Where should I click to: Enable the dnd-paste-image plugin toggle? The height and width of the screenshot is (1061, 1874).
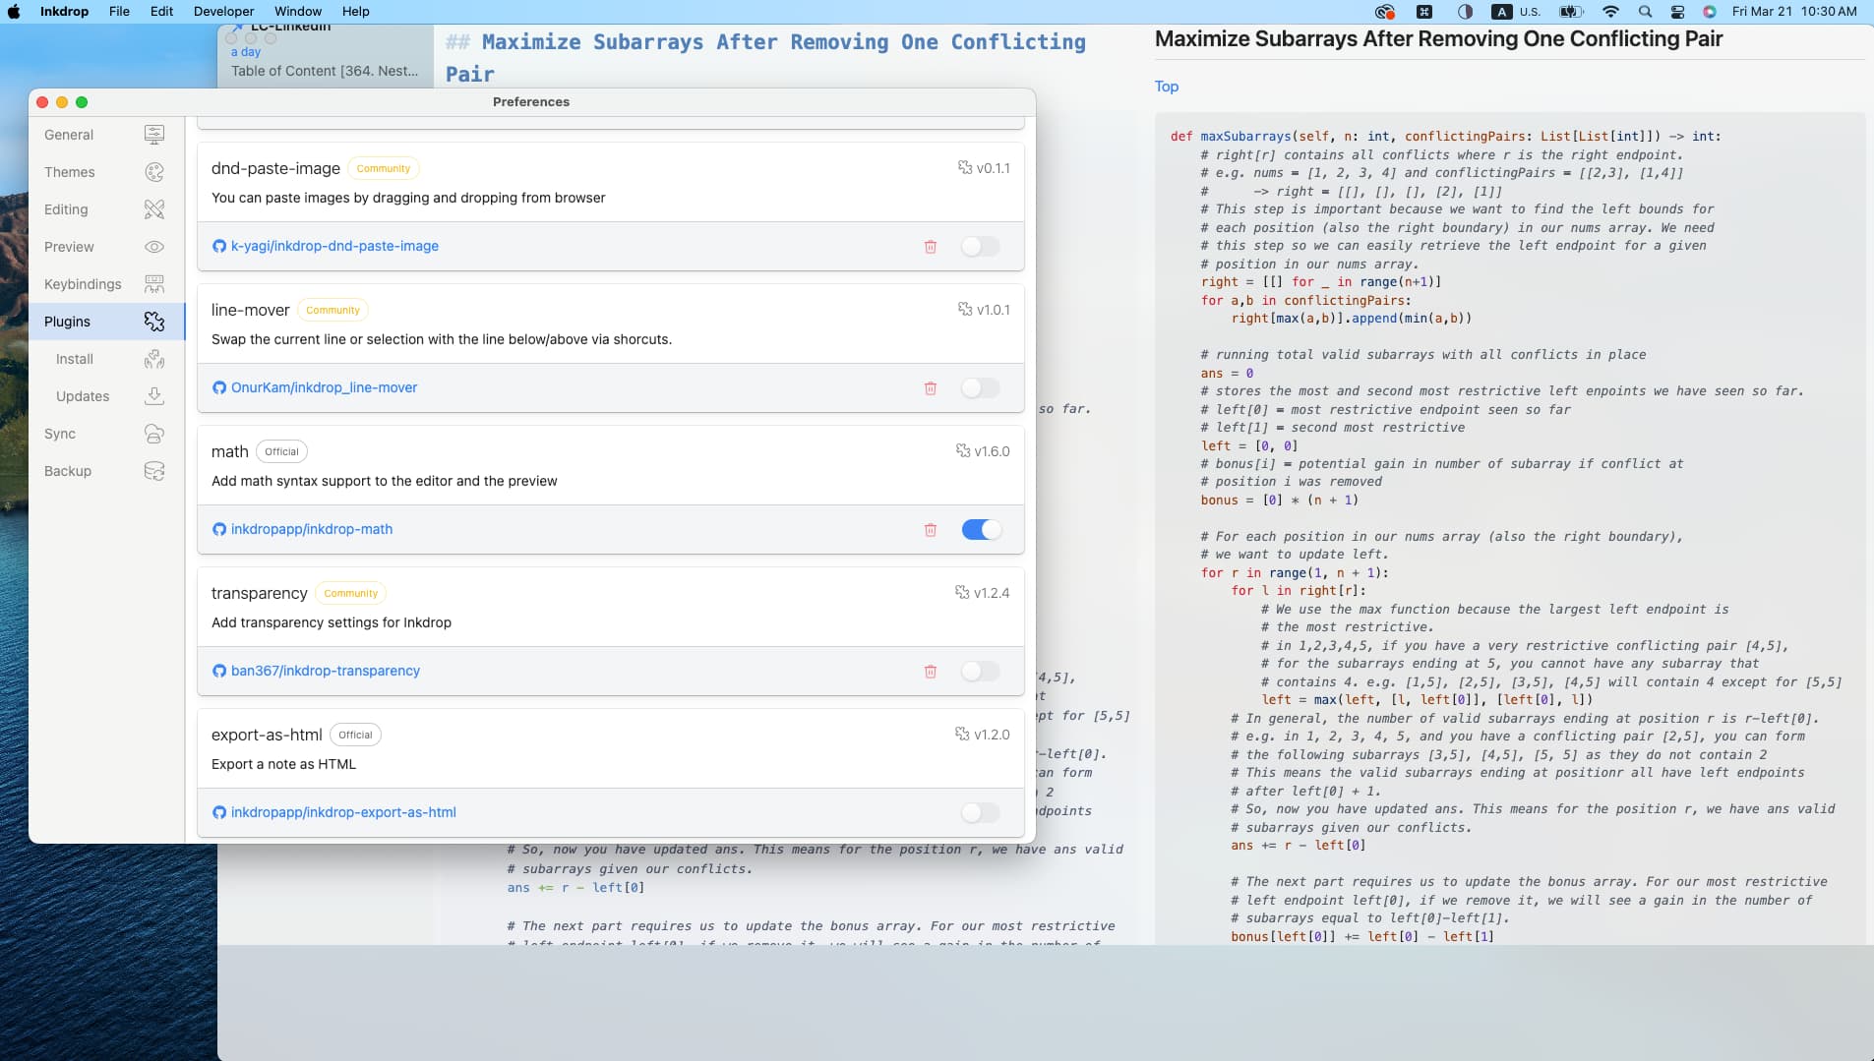point(981,247)
